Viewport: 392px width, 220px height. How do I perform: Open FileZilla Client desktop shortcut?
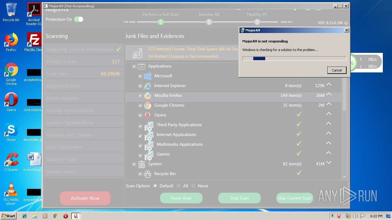[x=34, y=42]
